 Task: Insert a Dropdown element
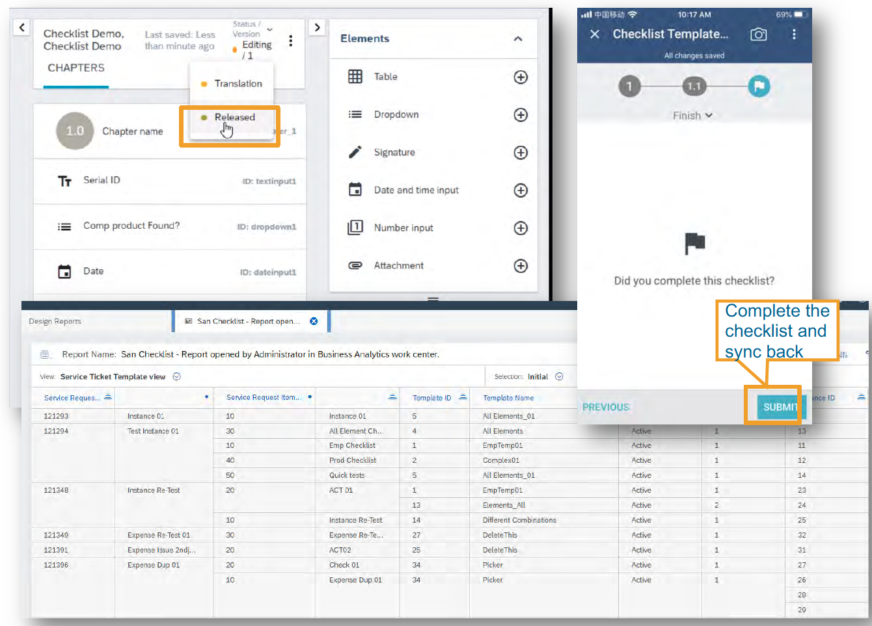tap(520, 115)
